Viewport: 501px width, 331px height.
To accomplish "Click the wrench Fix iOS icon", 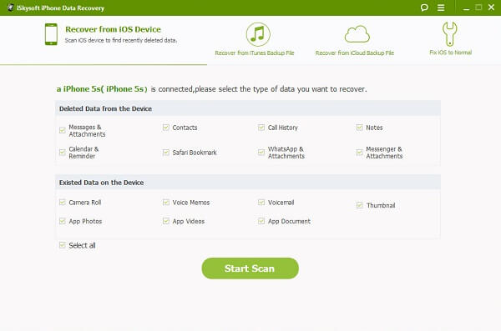I will pyautogui.click(x=449, y=34).
